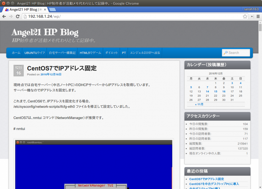Click the 総訪問者数 count 137320
The width and height of the screenshot is (262, 189).
click(243, 148)
